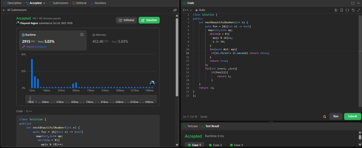Click the Divyansh Rajput profile avatar
The image size is (362, 148).
(18, 23)
